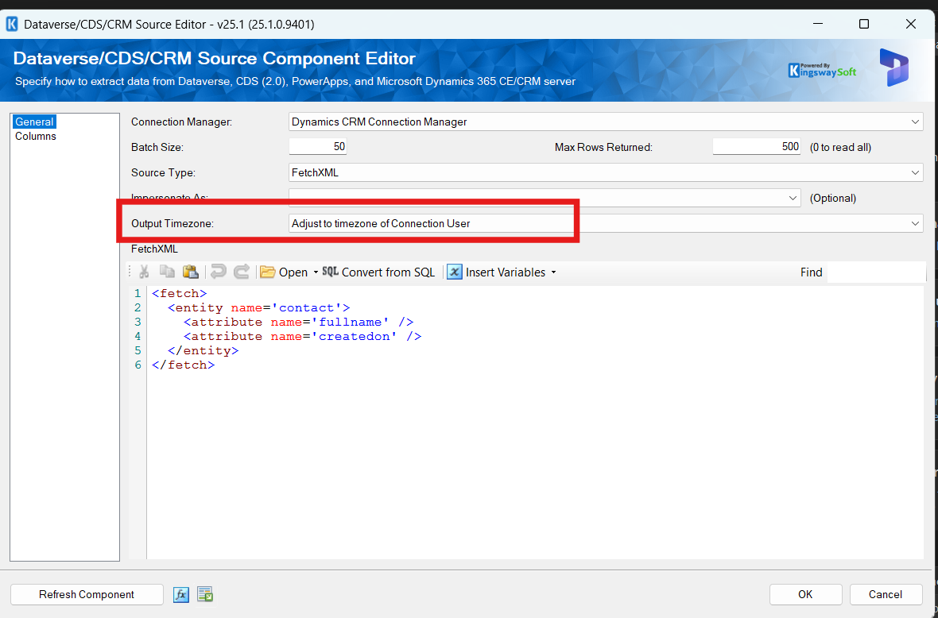
Task: Click Refresh Component button
Action: pyautogui.click(x=87, y=595)
